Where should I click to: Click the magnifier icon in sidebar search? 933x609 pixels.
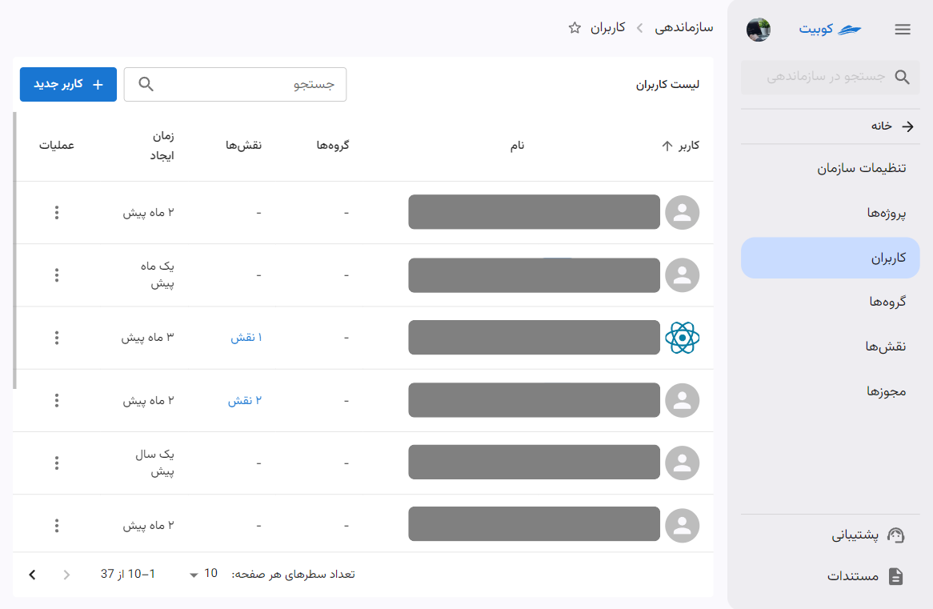[902, 77]
